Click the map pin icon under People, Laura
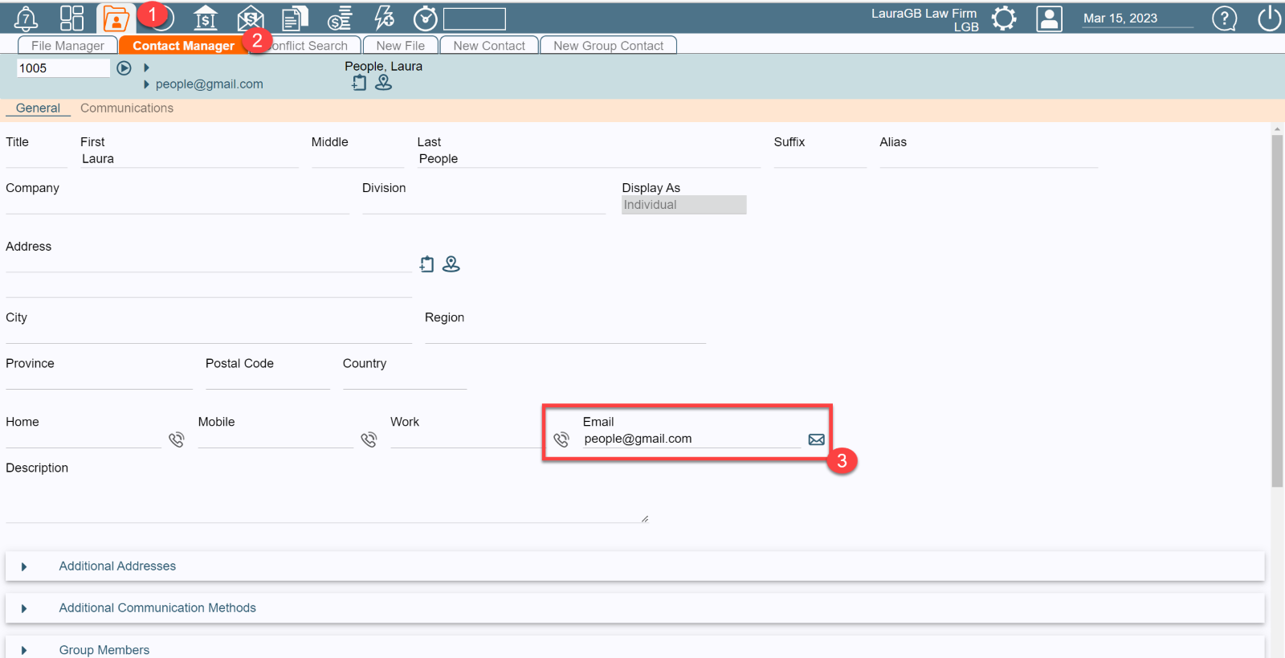This screenshot has height=658, width=1285. (384, 83)
